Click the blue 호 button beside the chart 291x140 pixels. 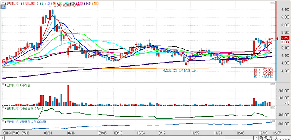coord(3,7)
